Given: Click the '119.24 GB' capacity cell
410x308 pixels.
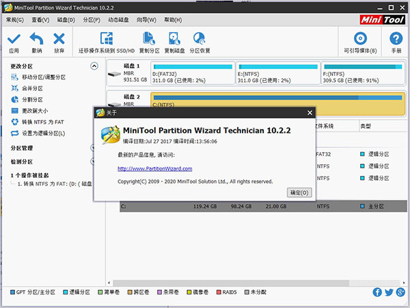Looking at the screenshot, I should 205,207.
